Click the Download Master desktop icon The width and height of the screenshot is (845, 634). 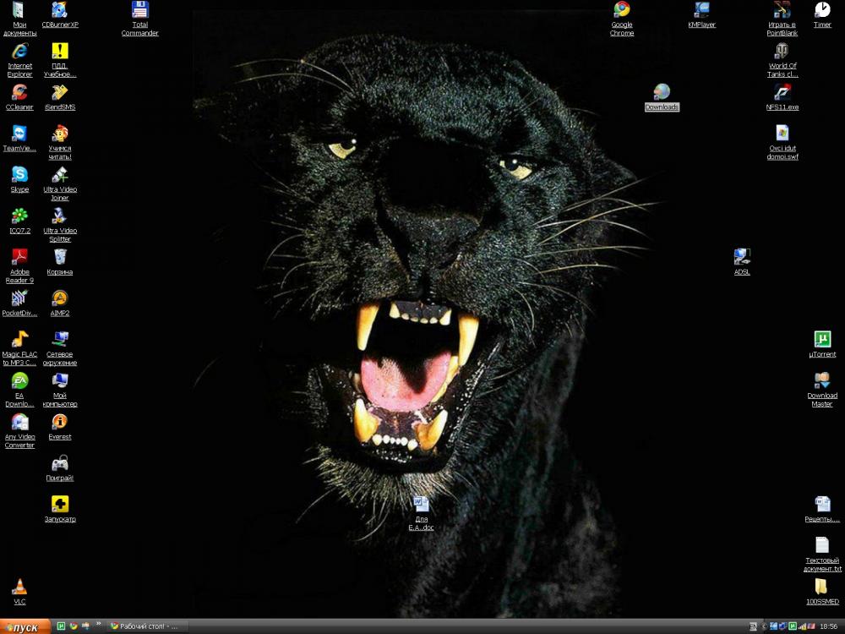[x=821, y=381]
